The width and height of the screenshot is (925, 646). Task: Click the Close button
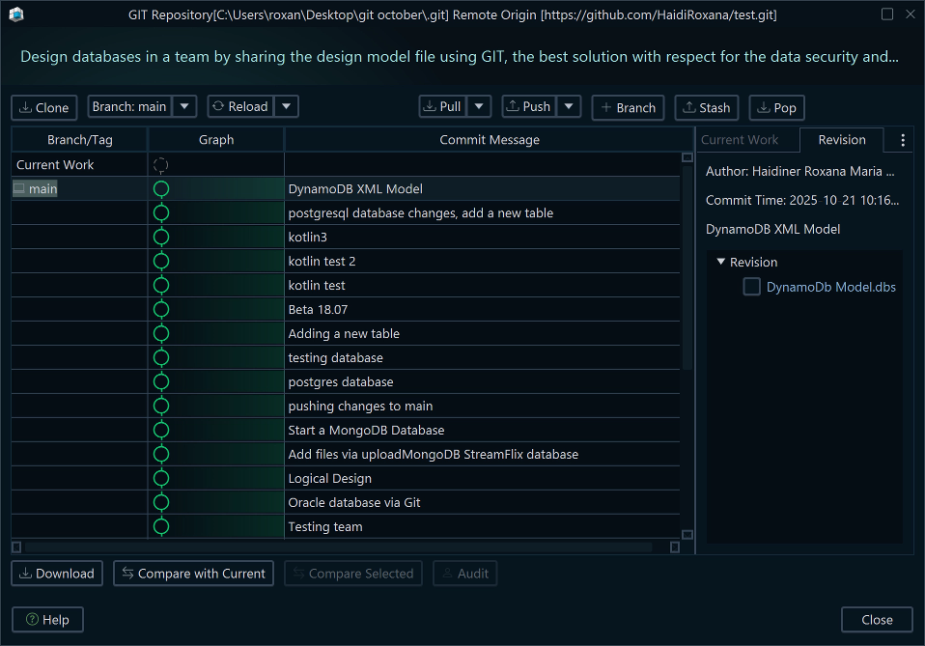[x=876, y=619]
